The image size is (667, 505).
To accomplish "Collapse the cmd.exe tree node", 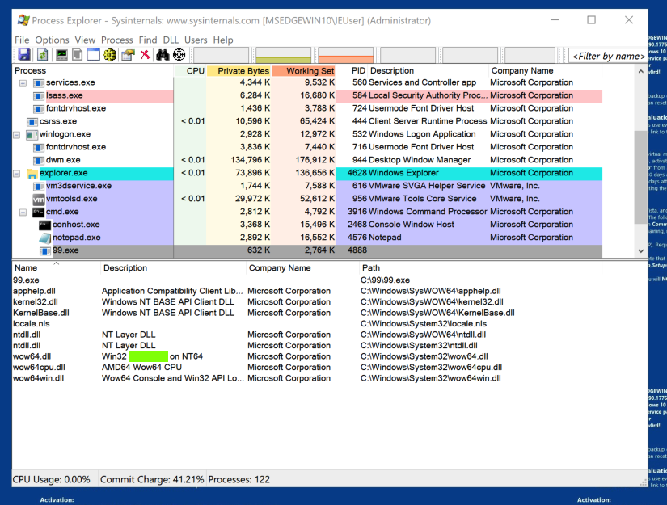I will [23, 212].
